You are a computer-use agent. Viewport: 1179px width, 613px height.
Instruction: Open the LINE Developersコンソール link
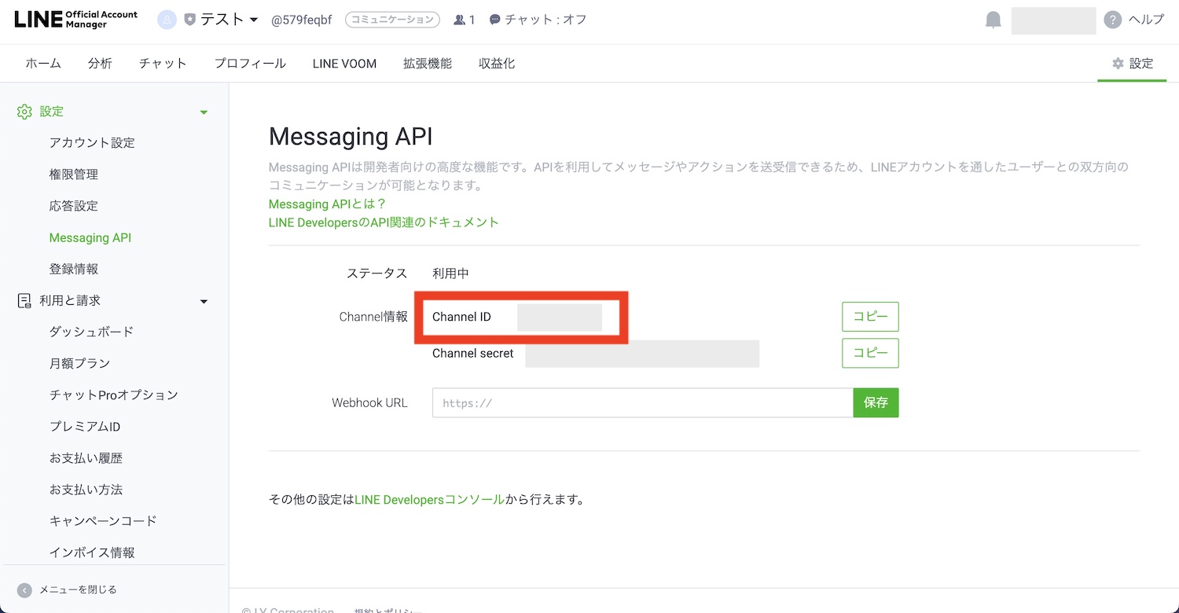(429, 499)
